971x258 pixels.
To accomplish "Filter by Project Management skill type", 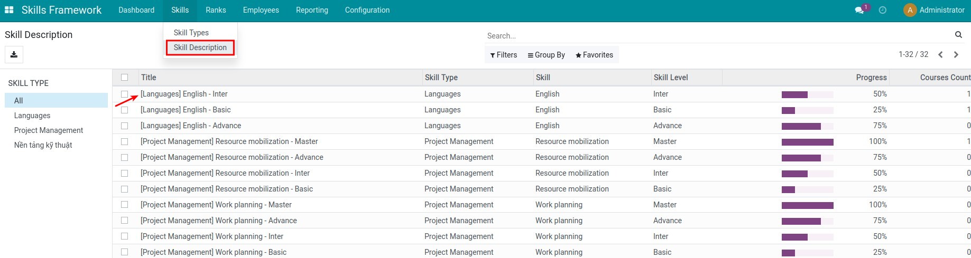I will click(x=49, y=130).
